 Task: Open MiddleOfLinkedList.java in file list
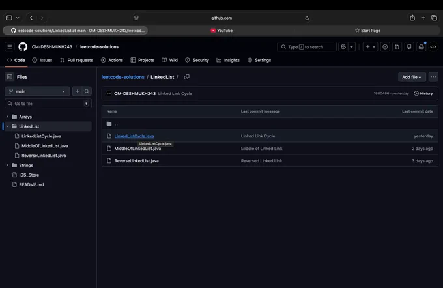137,149
